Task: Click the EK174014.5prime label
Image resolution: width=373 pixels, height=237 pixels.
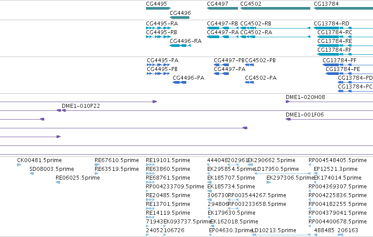Action: coord(337,178)
